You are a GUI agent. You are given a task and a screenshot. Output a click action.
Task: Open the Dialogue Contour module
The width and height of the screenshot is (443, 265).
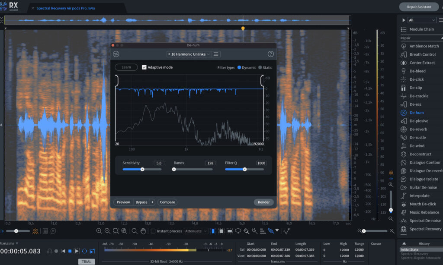[x=421, y=162]
